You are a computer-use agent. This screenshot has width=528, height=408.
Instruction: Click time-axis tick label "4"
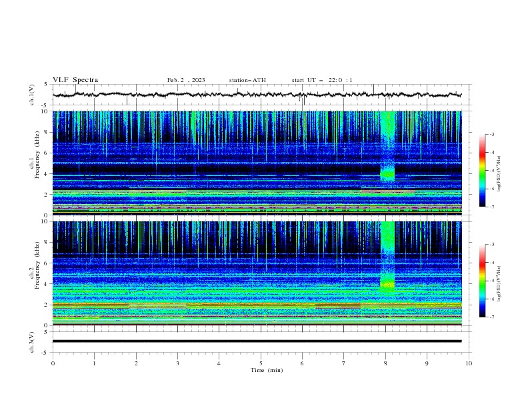click(219, 363)
